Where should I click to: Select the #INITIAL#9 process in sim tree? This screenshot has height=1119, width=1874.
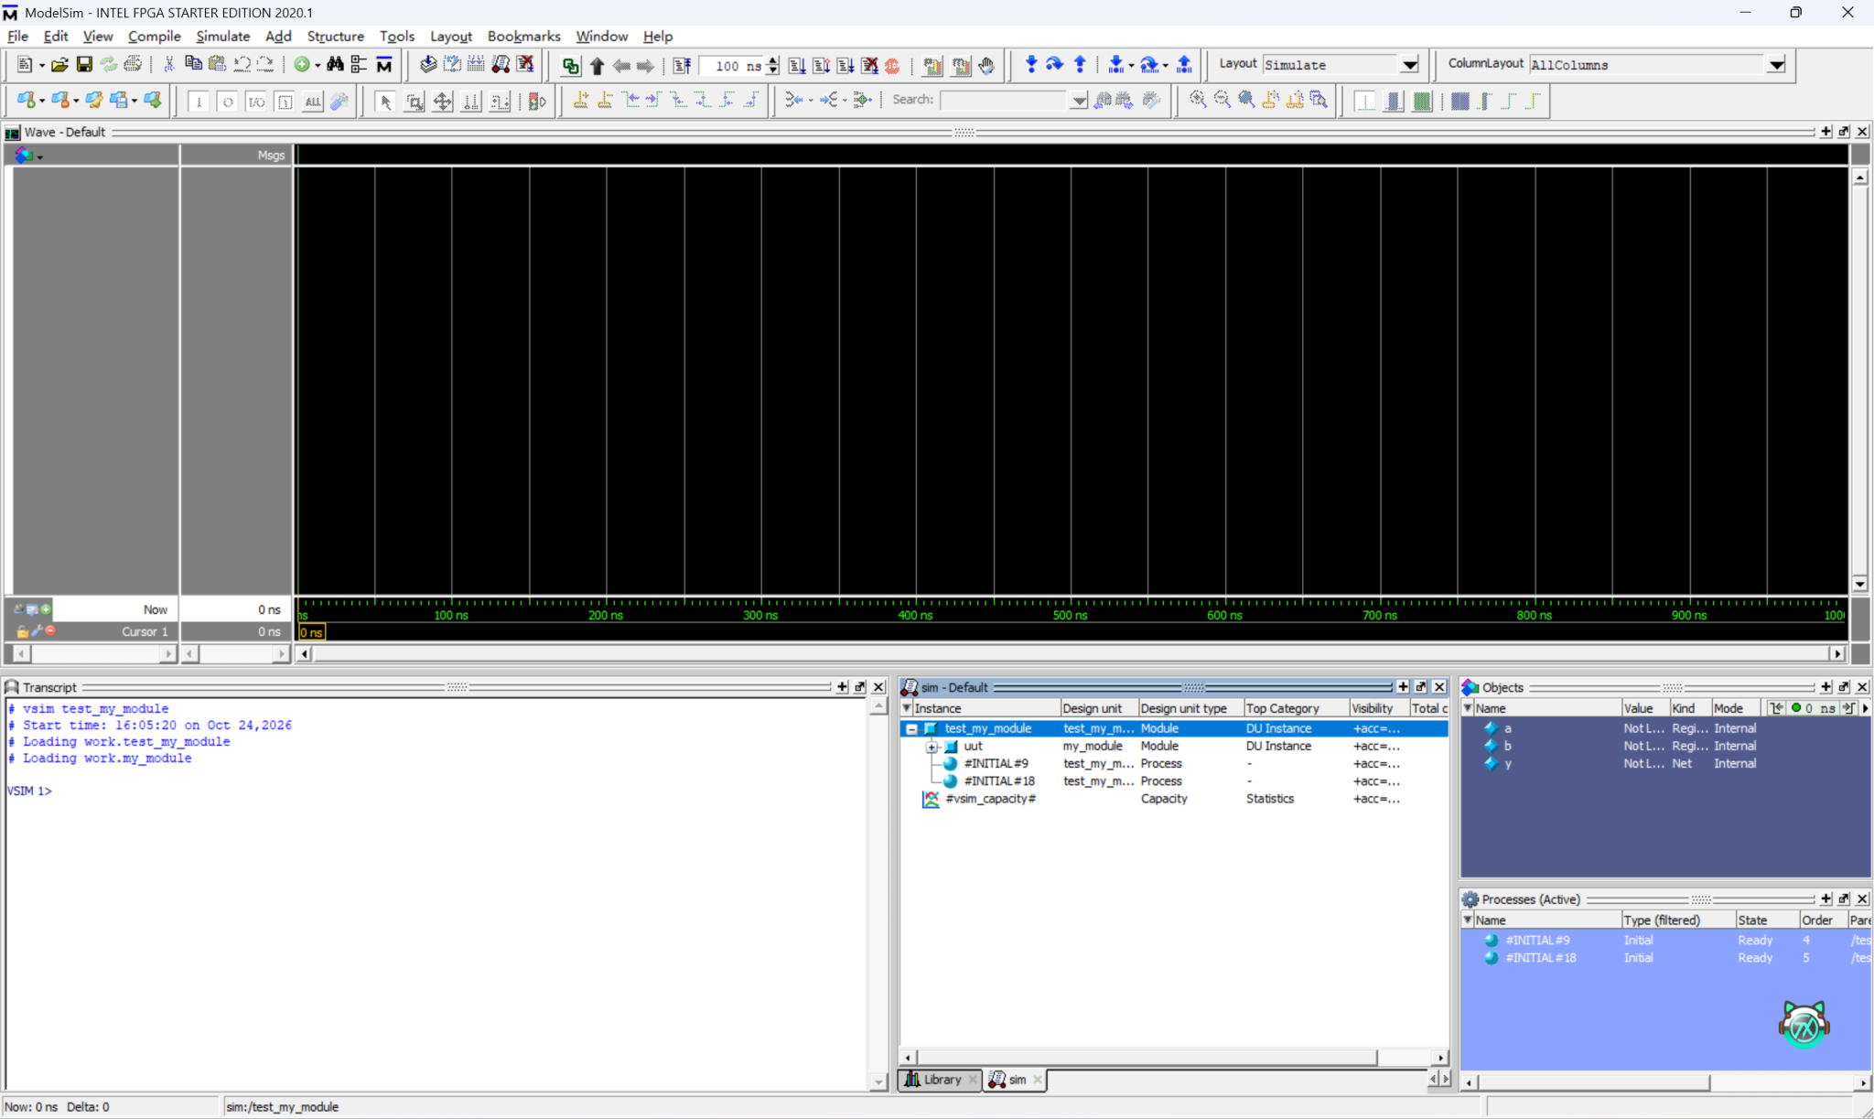coord(996,764)
